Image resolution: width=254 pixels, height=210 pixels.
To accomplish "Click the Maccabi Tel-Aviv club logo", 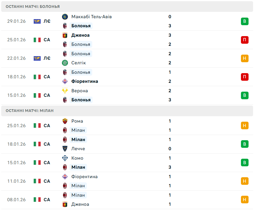I will (x=65, y=17).
